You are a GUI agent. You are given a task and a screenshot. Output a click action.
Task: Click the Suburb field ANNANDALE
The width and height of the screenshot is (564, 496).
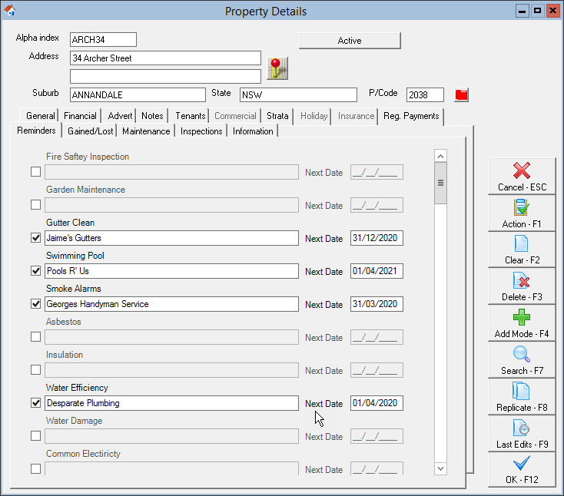[138, 95]
